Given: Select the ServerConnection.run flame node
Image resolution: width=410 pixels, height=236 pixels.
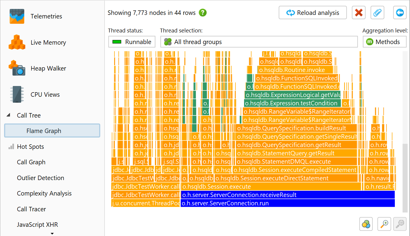Looking at the screenshot, I should tap(288, 203).
